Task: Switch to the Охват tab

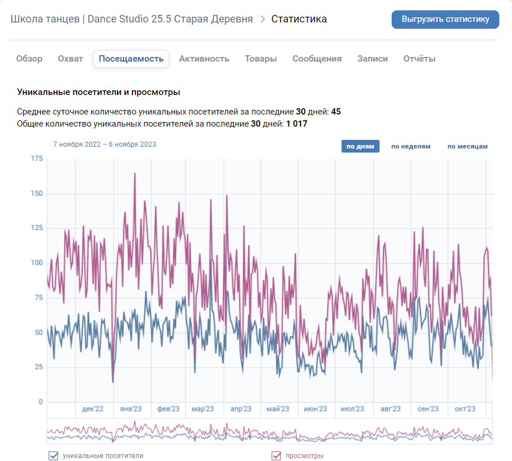Action: pyautogui.click(x=70, y=59)
